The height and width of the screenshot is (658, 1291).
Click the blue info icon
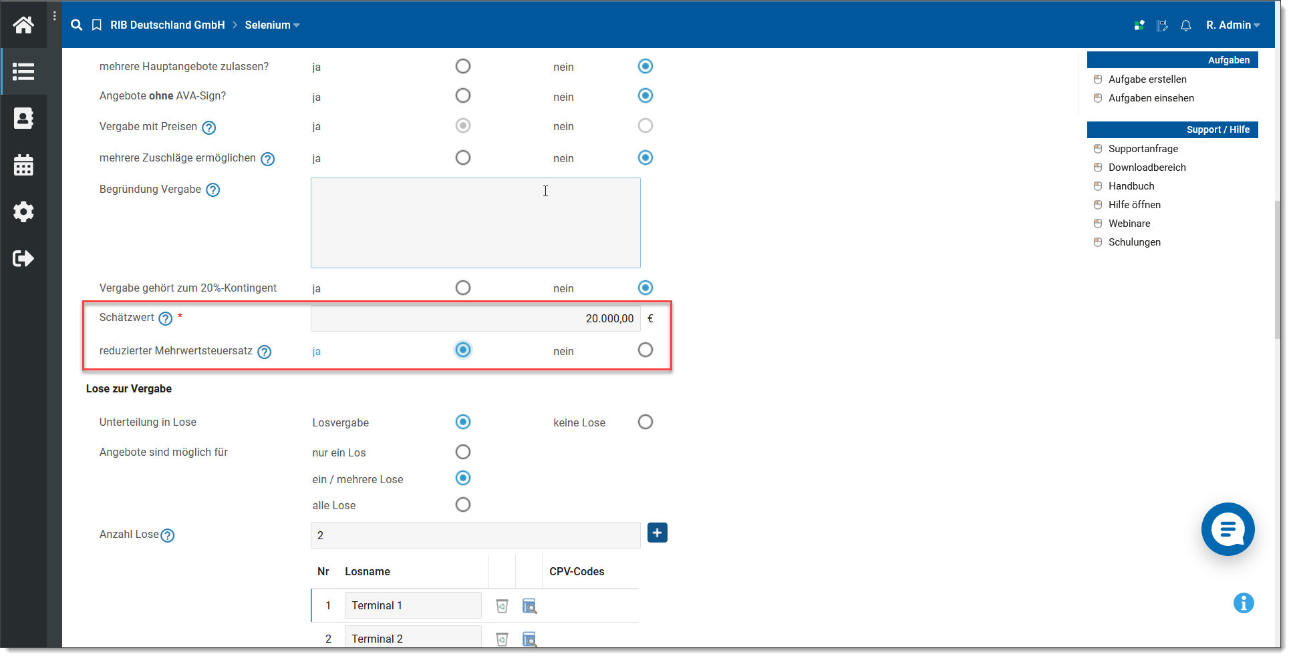click(1244, 603)
